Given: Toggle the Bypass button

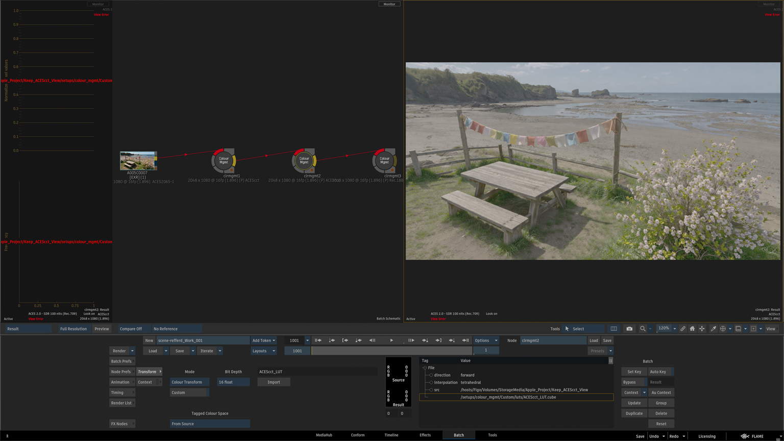Looking at the screenshot, I should coord(634,382).
